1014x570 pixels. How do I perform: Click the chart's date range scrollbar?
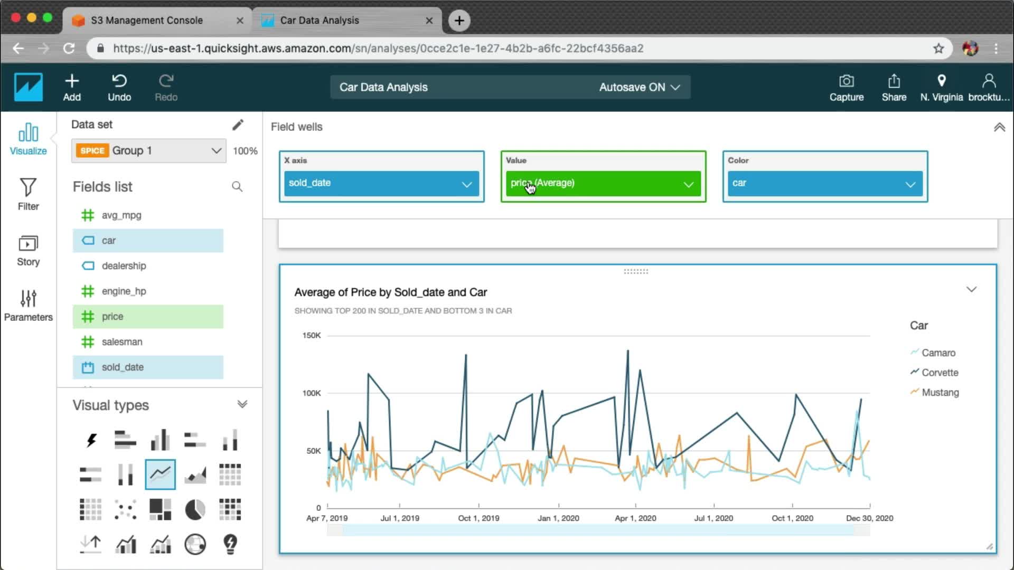(x=598, y=530)
